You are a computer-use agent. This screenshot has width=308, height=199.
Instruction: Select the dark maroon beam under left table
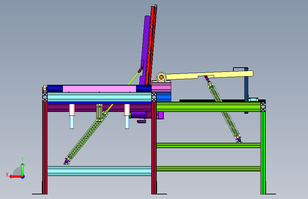pyautogui.click(x=86, y=108)
